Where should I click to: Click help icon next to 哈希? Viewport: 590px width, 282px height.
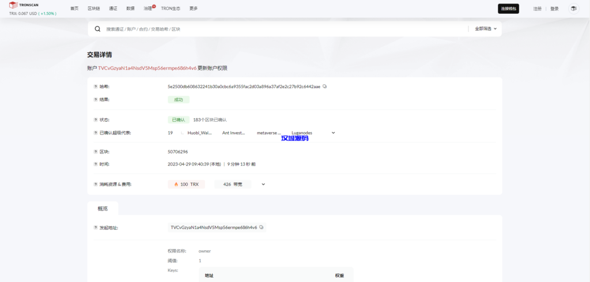(x=96, y=87)
